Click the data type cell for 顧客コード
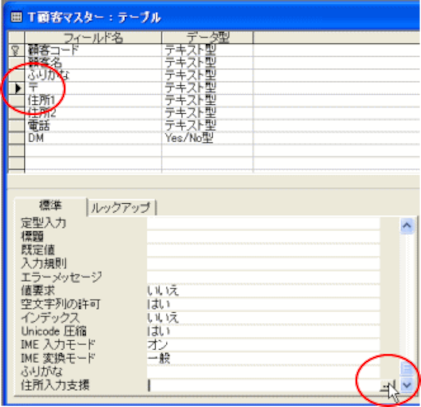Screen dimensions: 421x407 pyautogui.click(x=207, y=50)
